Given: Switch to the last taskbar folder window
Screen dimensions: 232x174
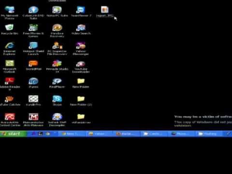Looking at the screenshot, I should [210, 134].
